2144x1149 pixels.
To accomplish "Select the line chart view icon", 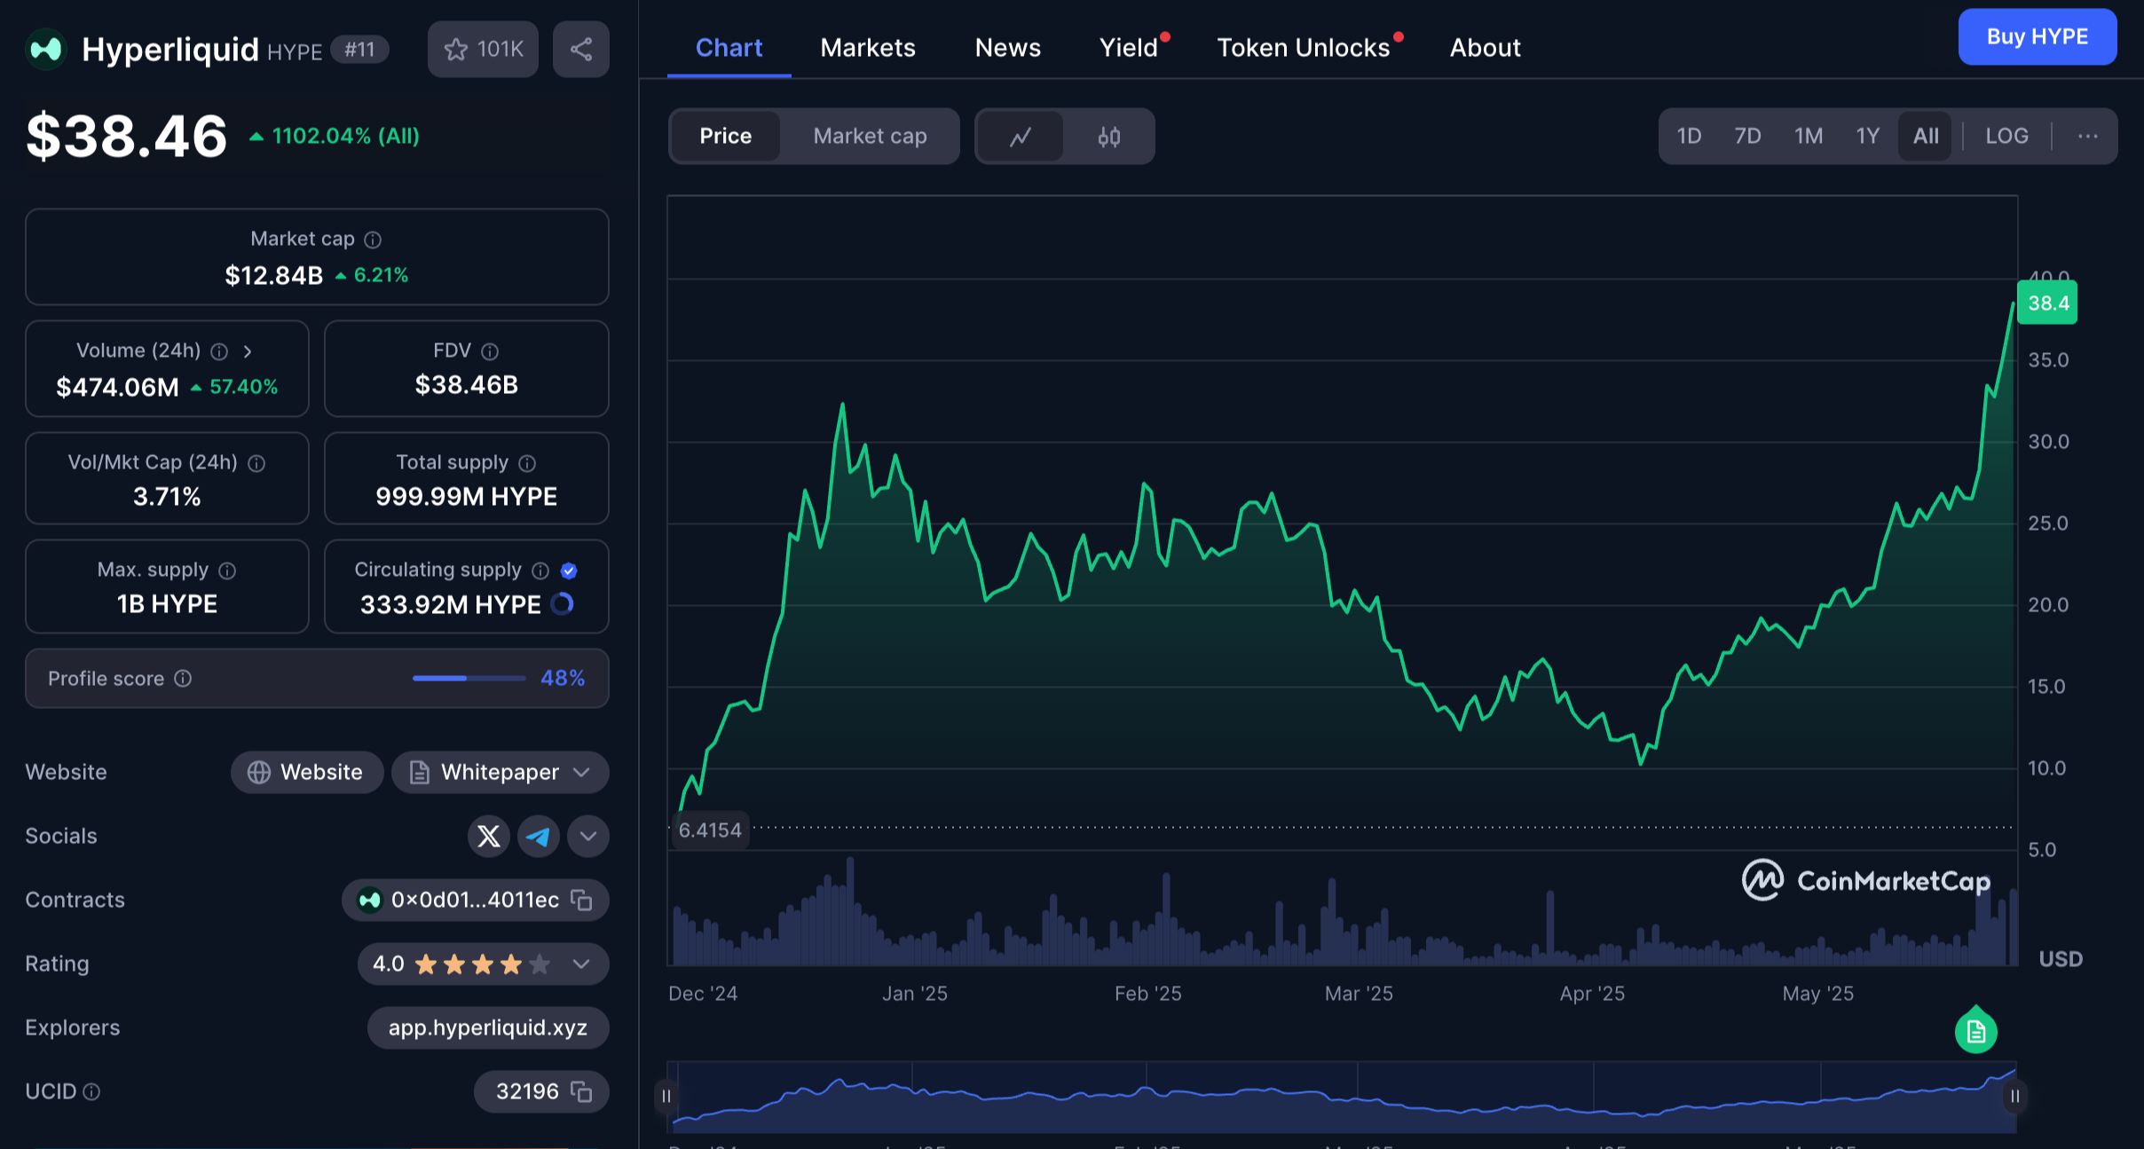I will [x=1020, y=136].
